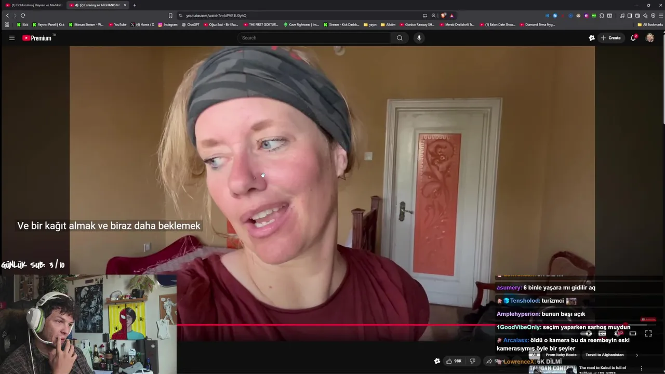665x374 pixels.
Task: Click the address bar URL
Action: pos(216,16)
